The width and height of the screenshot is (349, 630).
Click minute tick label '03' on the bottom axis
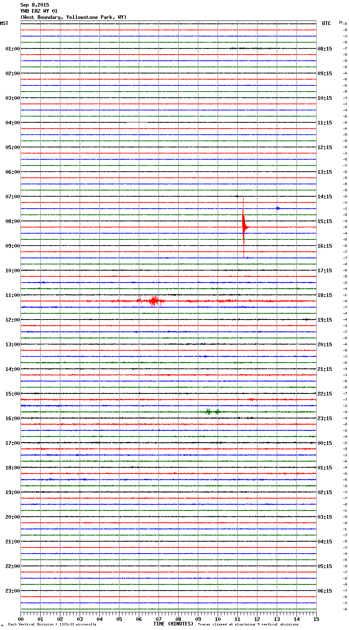[80, 619]
